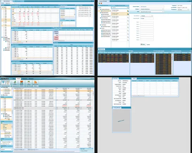Click the Nomura data grid vertical scrollbar
This screenshot has height=153, width=192.
[93, 94]
